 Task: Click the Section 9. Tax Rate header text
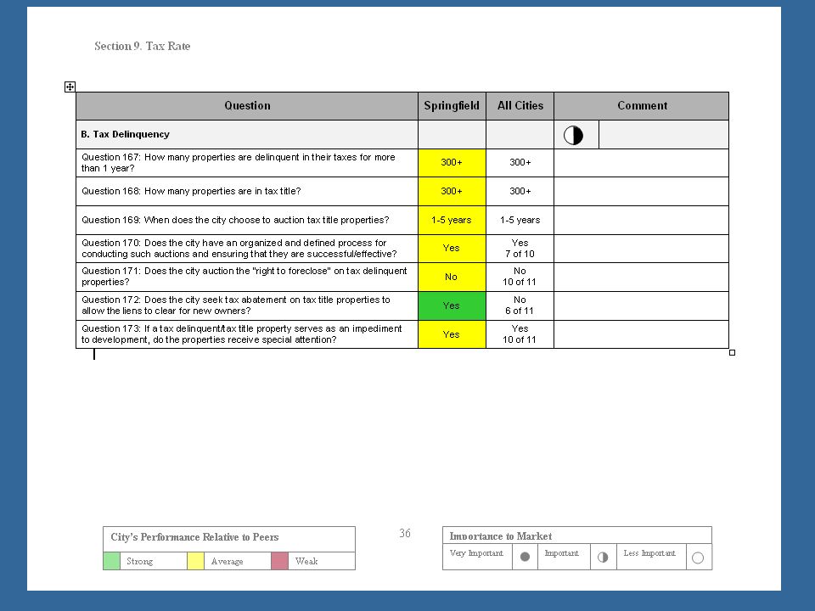pyautogui.click(x=143, y=46)
